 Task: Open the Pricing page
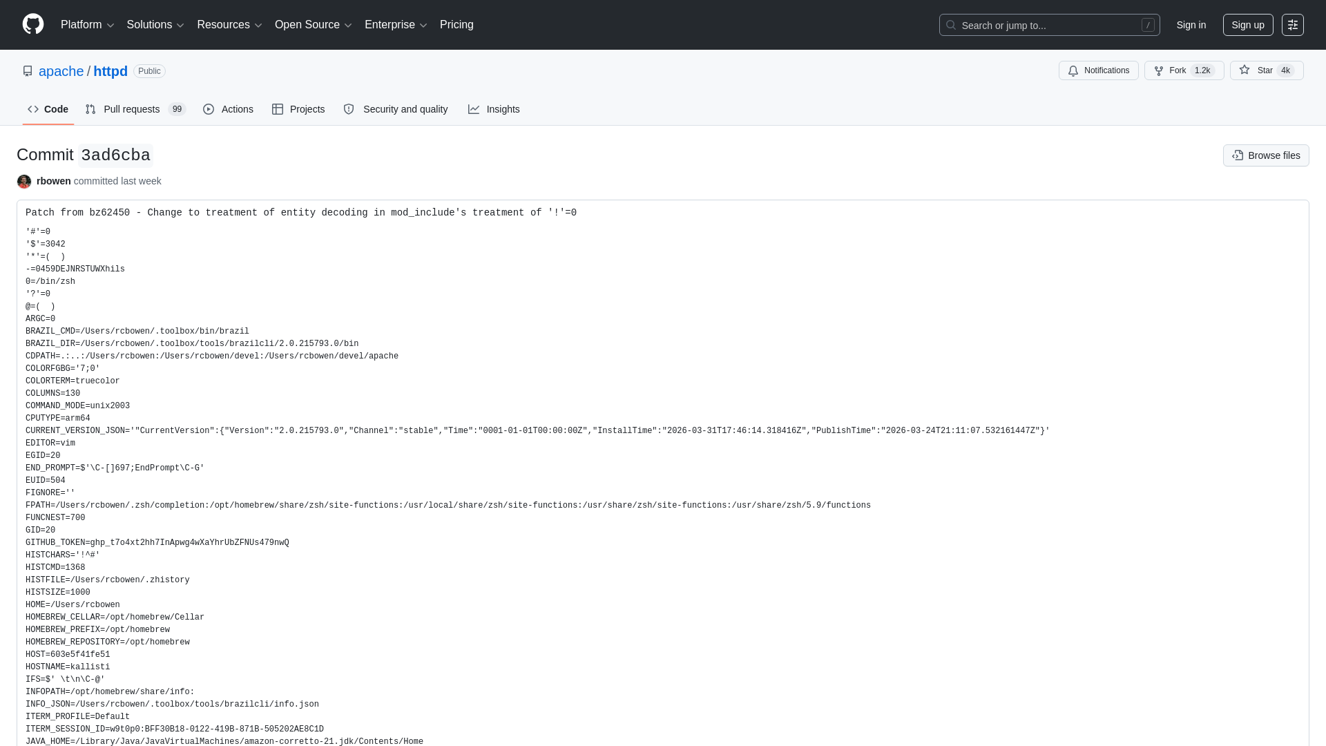click(457, 25)
